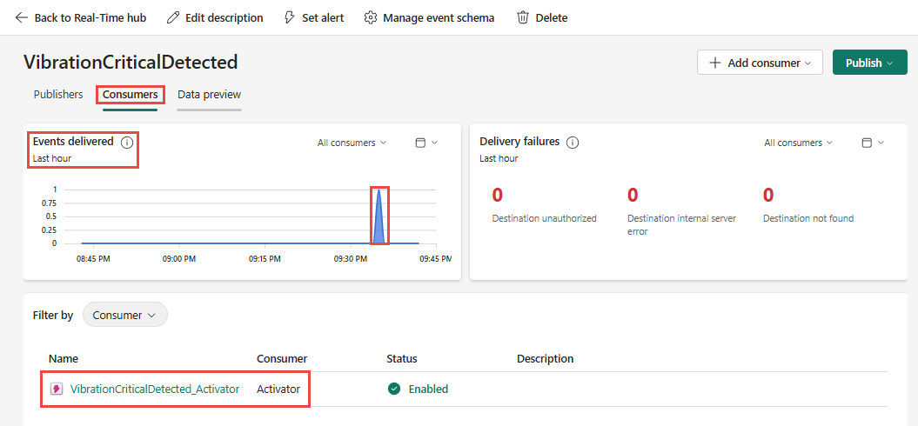This screenshot has width=918, height=426.
Task: Click the green Enabled status checkmark
Action: tap(394, 389)
